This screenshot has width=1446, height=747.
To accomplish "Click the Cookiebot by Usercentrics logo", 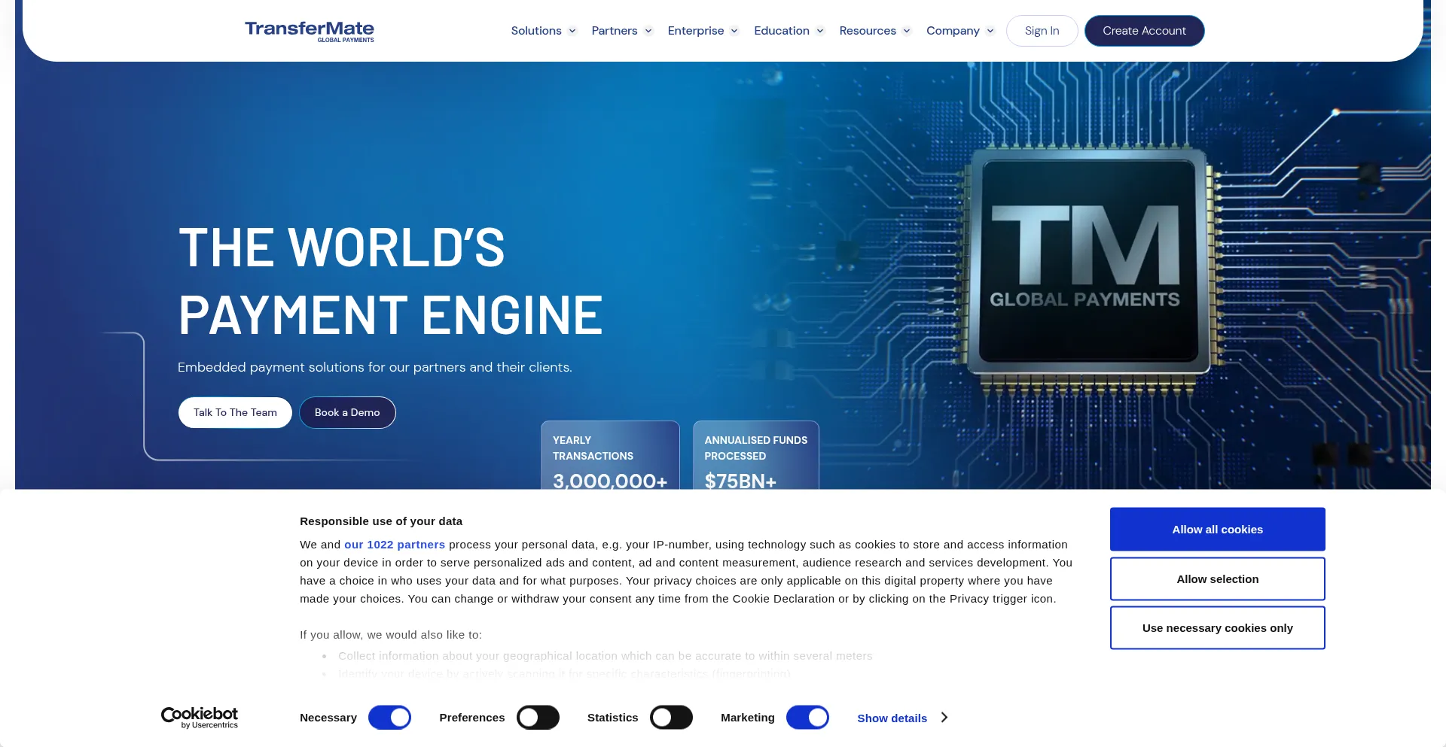I will (x=200, y=718).
